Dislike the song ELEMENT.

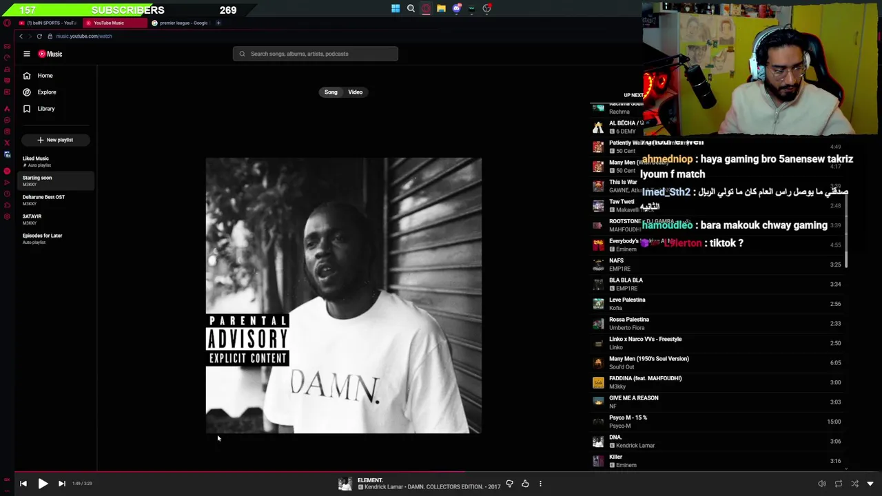(x=510, y=484)
